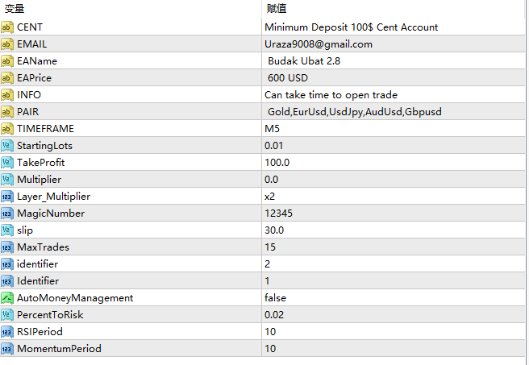Click the integer icon beside RSIPeriod
Image resolution: width=529 pixels, height=365 pixels.
coord(7,332)
